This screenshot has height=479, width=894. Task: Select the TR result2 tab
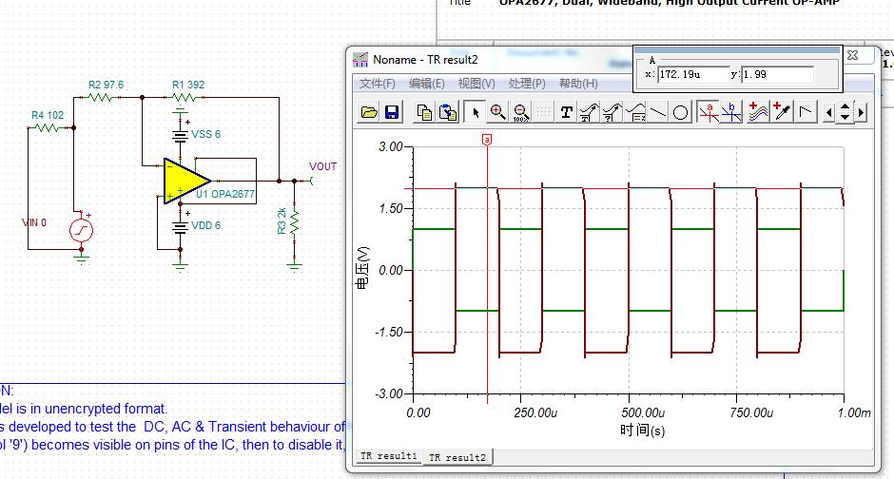[457, 457]
